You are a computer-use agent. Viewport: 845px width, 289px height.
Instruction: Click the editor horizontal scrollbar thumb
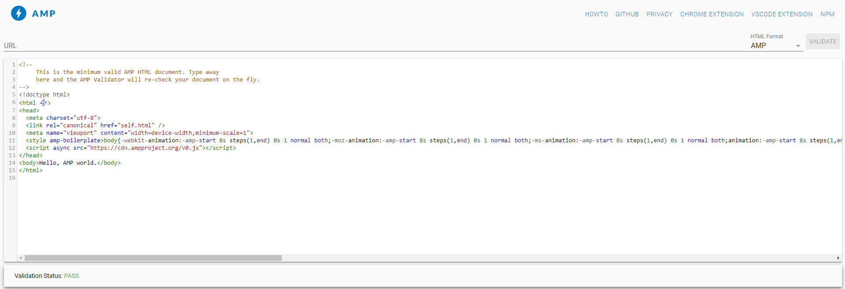point(153,258)
